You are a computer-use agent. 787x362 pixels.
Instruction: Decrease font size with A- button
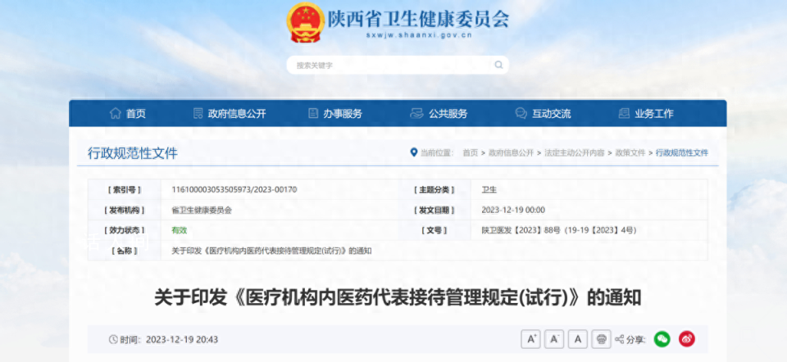coord(554,339)
